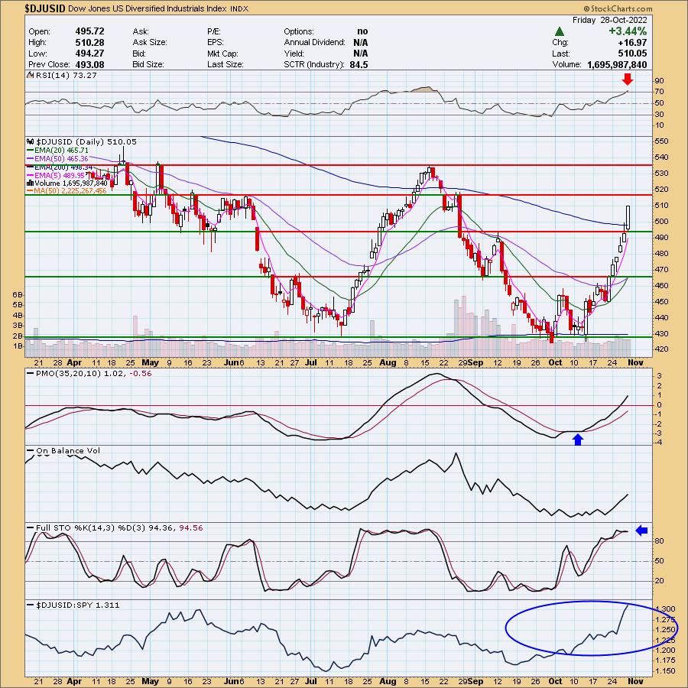This screenshot has width=688, height=688.
Task: Click the +3.44% percent change value
Action: coord(627,31)
